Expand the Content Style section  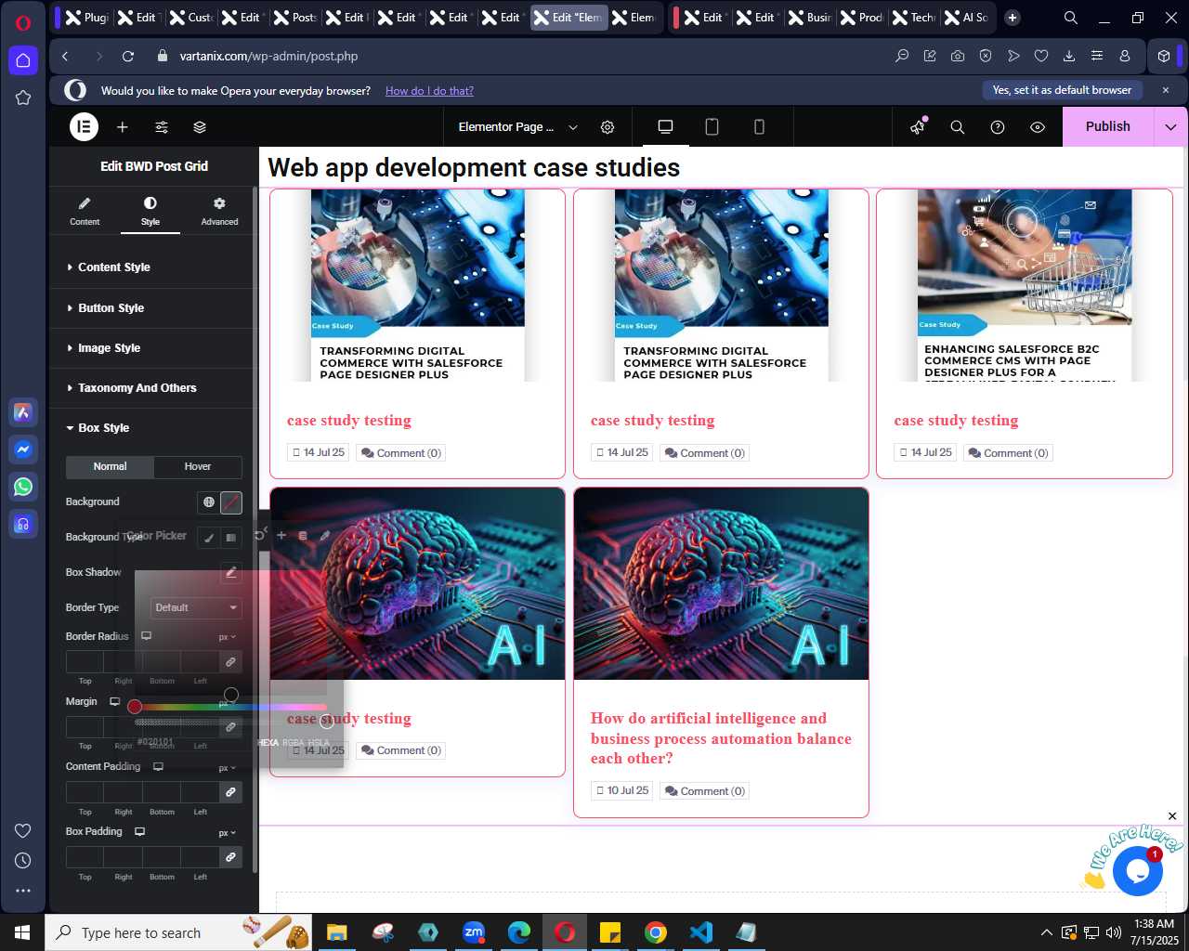coord(153,267)
